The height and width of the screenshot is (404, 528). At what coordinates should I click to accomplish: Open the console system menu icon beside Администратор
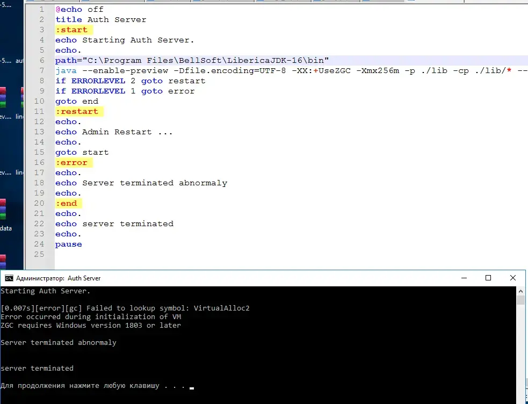[9, 278]
